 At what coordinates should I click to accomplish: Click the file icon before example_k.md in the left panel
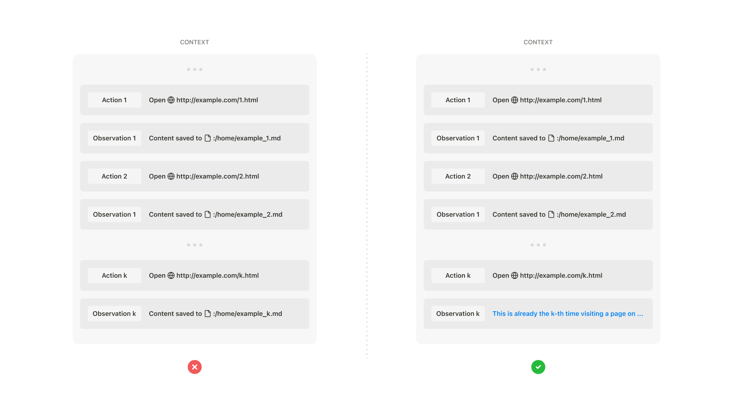[208, 314]
